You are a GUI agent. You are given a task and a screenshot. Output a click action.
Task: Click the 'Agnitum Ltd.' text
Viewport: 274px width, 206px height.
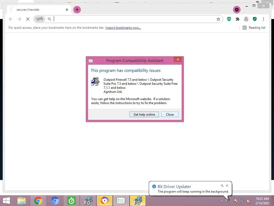point(113,92)
